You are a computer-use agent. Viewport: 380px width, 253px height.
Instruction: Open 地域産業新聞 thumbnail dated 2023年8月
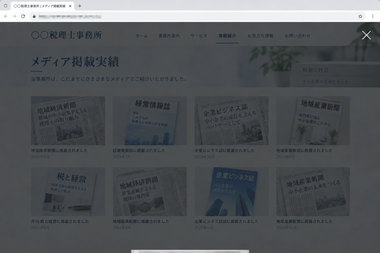[x=313, y=121]
